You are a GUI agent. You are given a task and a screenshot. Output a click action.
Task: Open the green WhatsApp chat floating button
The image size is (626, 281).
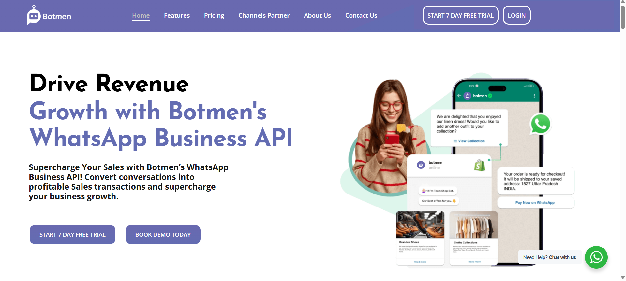(596, 257)
